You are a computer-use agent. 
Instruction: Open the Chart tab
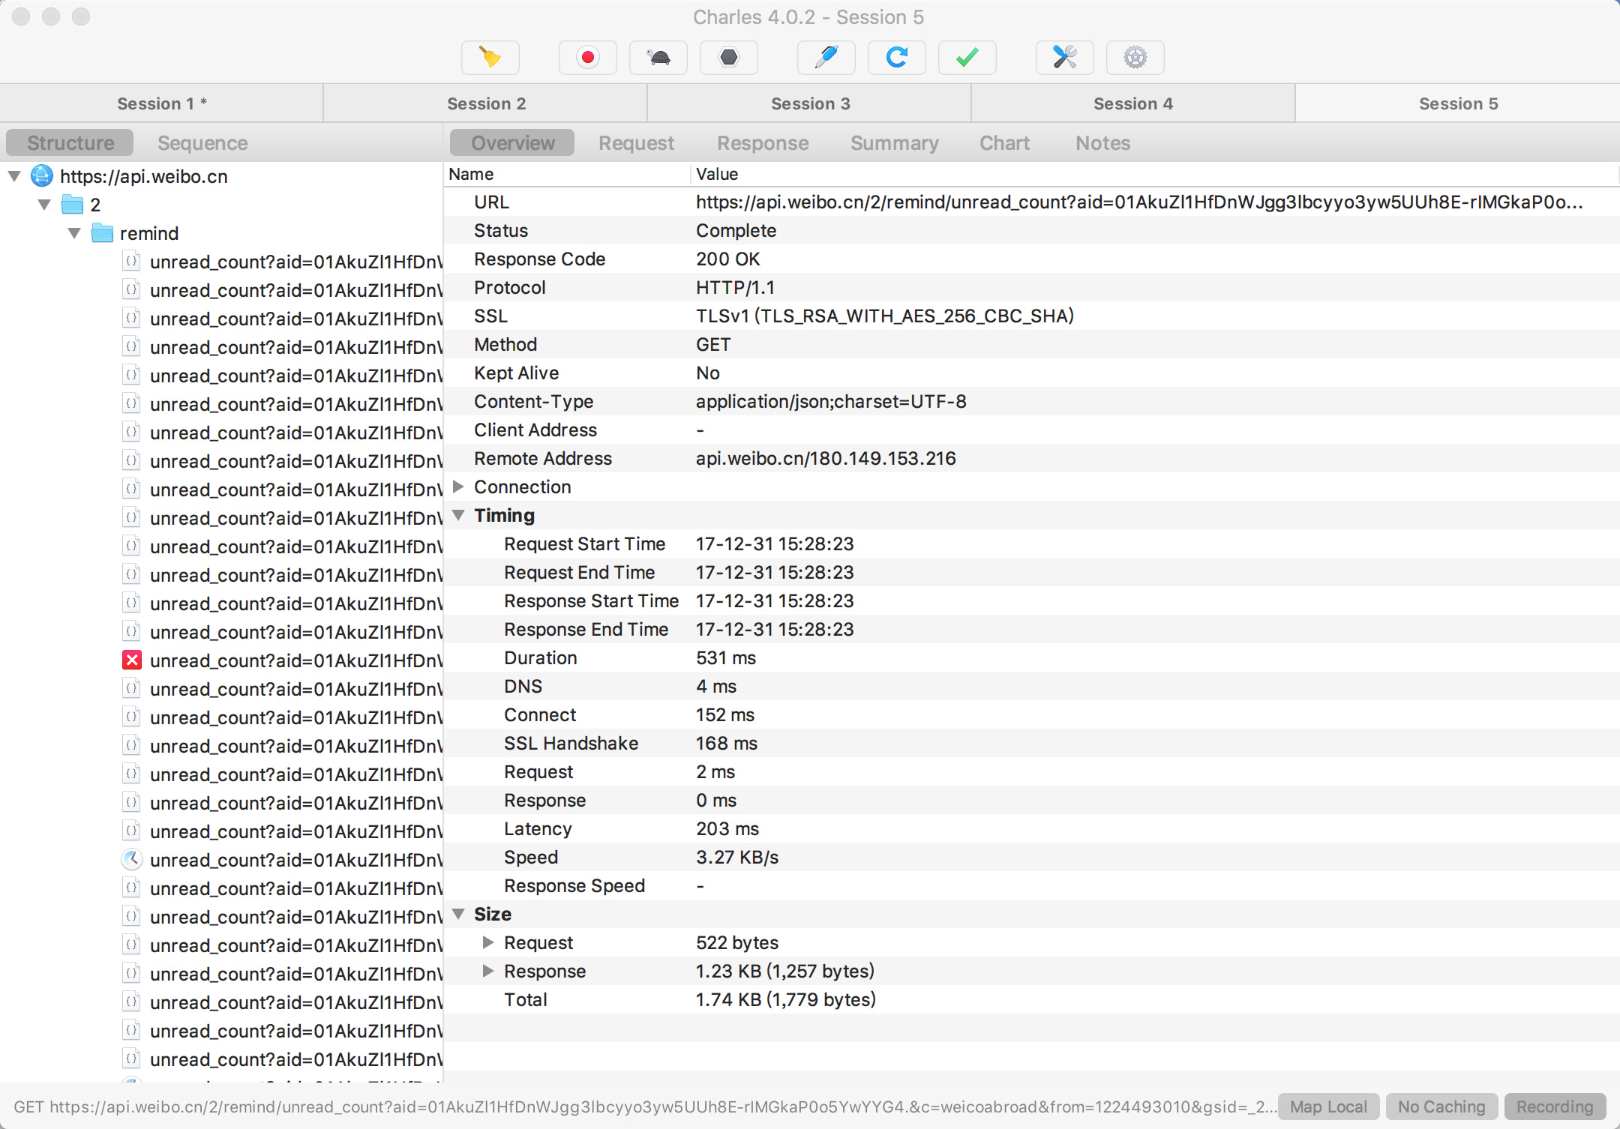pos(1004,143)
